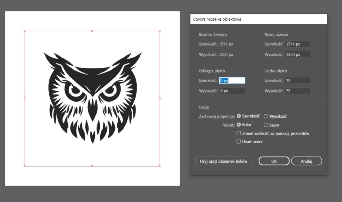The image size is (342, 202).
Task: Check the Usuń raster option
Action: coord(239,142)
